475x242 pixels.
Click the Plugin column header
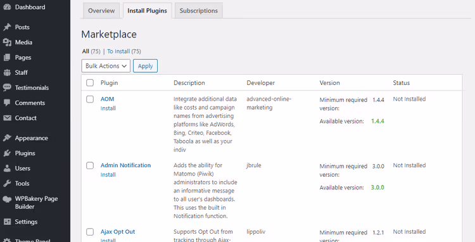[110, 83]
